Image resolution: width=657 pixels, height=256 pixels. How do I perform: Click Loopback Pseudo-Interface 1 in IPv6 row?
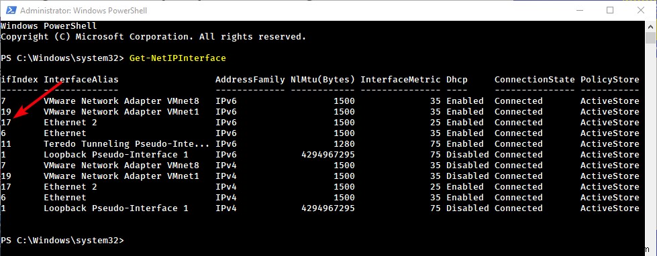pyautogui.click(x=116, y=155)
